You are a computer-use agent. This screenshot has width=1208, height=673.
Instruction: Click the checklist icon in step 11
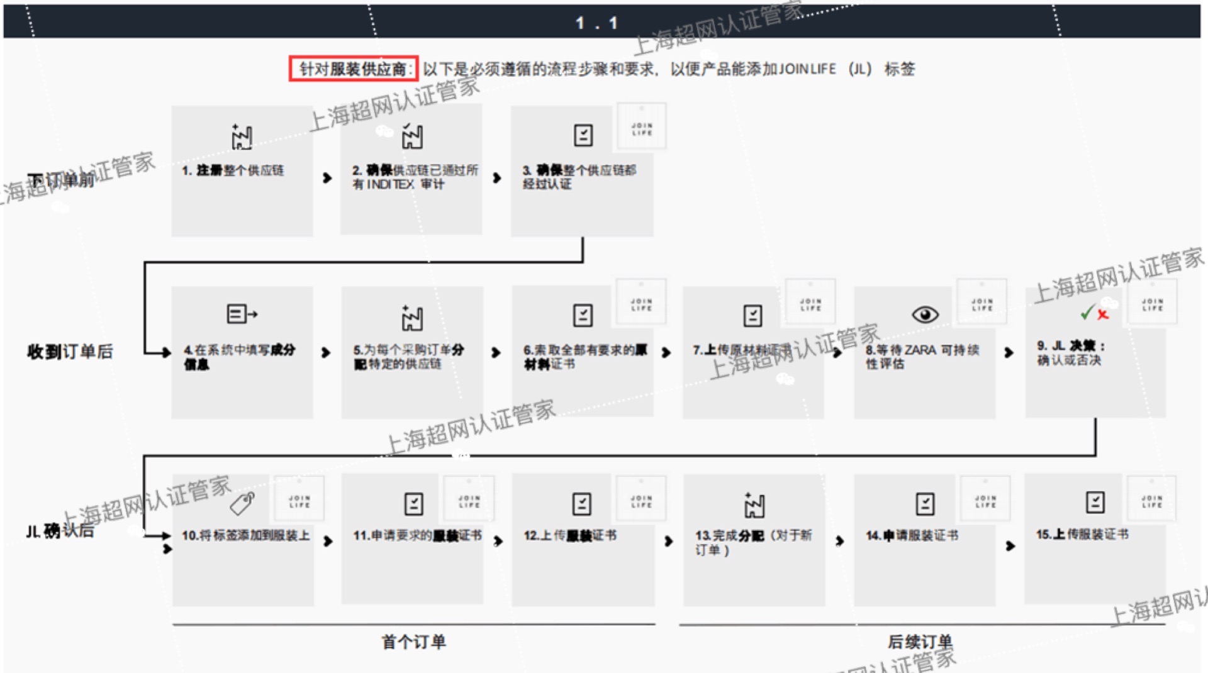(x=413, y=503)
